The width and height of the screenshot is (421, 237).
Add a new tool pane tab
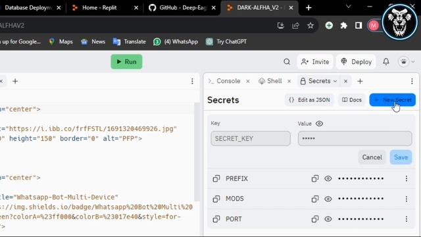[360, 81]
